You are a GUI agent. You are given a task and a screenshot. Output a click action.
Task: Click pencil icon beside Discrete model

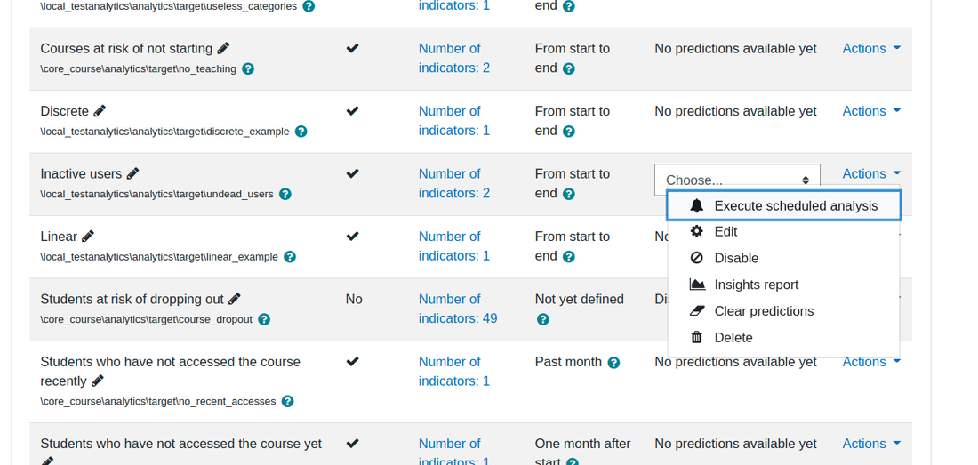click(100, 111)
